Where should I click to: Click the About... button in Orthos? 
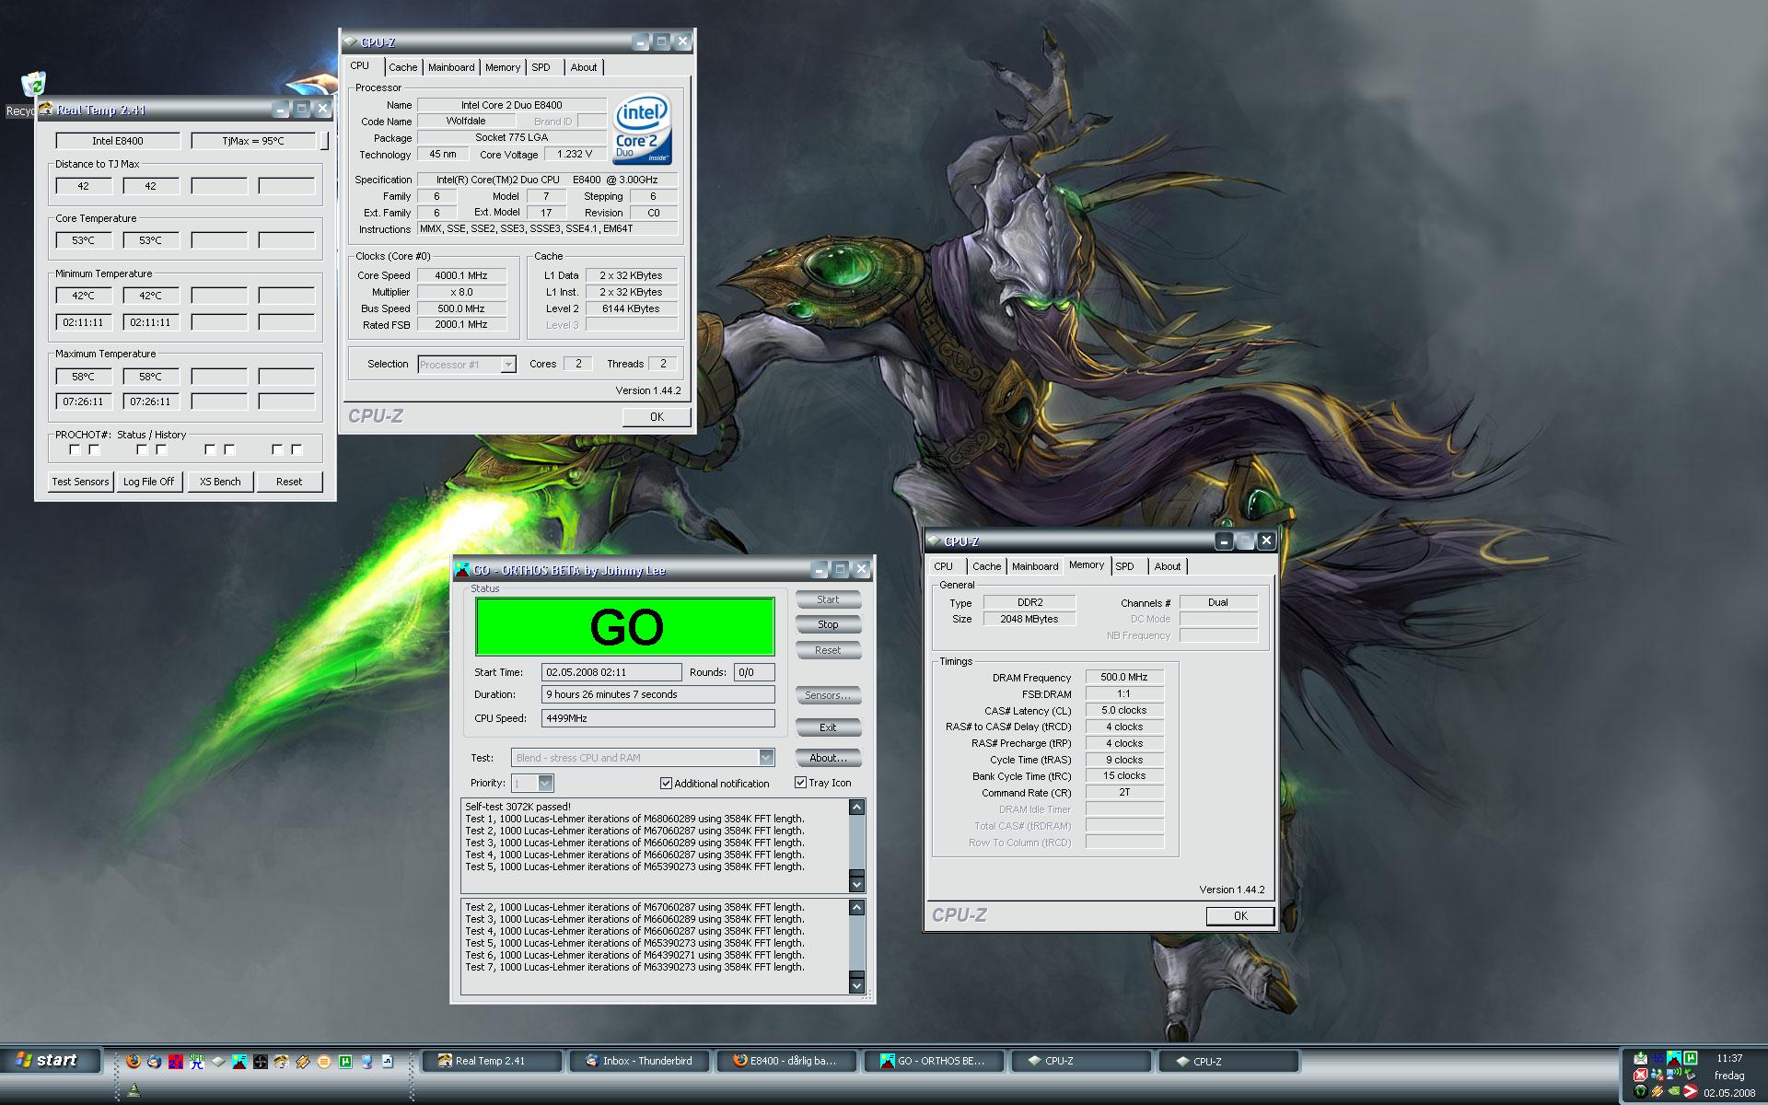tap(828, 758)
